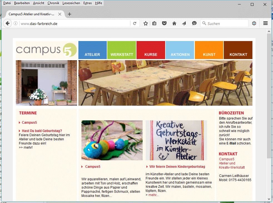Open a new tab with plus button
The height and width of the screenshot is (203, 273).
tap(70, 14)
